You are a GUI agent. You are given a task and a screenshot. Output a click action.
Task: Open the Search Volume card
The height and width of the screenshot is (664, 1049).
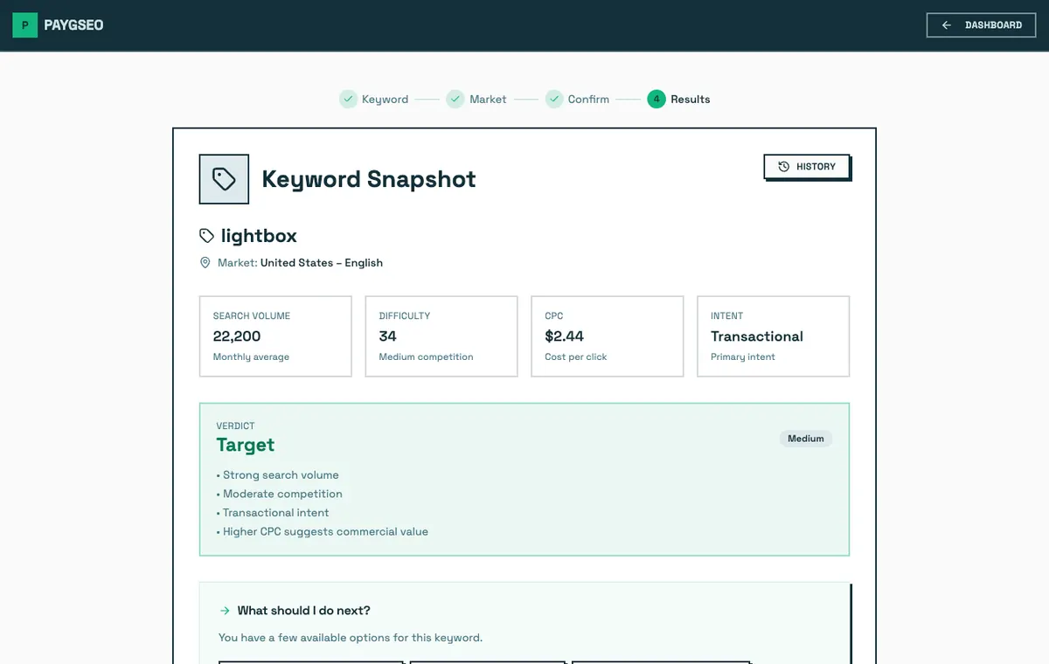pos(275,336)
